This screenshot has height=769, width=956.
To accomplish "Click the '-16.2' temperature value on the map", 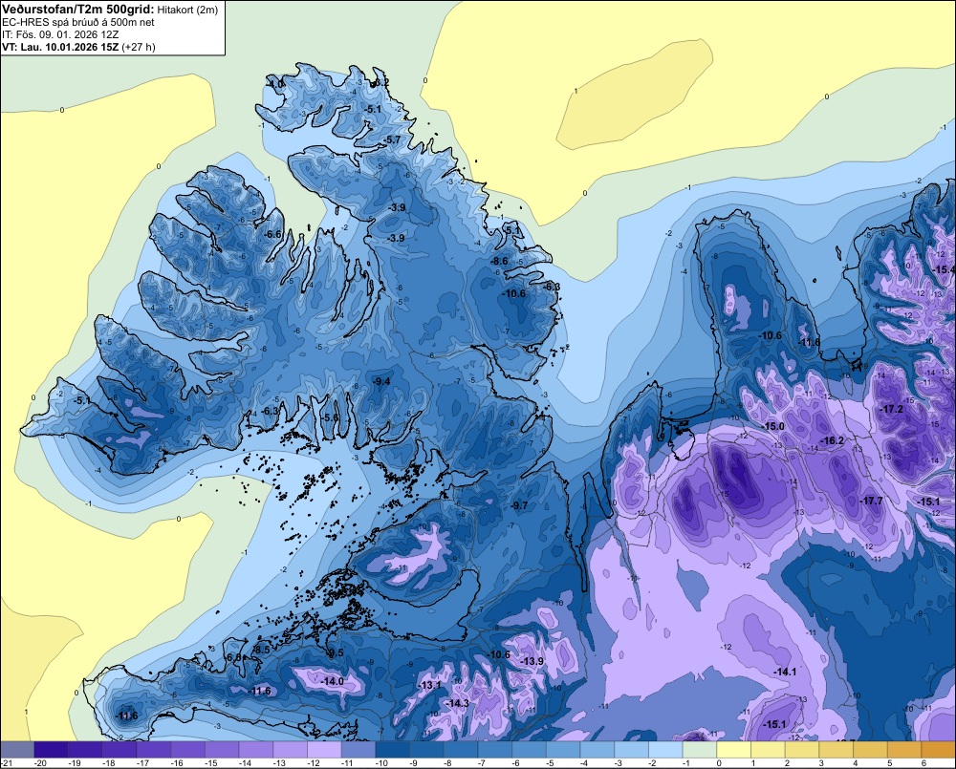I will coord(833,440).
